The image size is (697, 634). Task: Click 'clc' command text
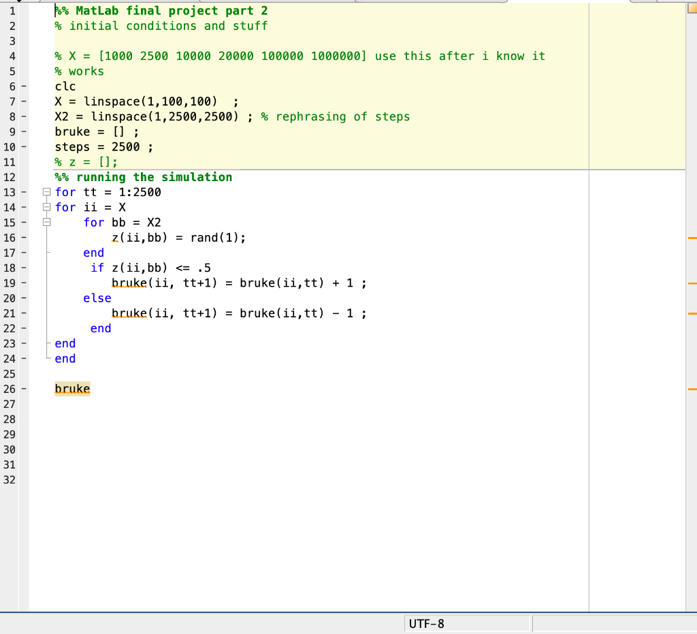click(x=65, y=86)
